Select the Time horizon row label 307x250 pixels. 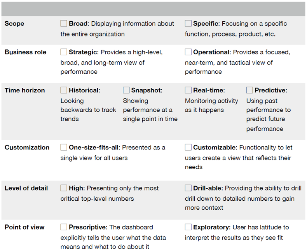(x=24, y=90)
